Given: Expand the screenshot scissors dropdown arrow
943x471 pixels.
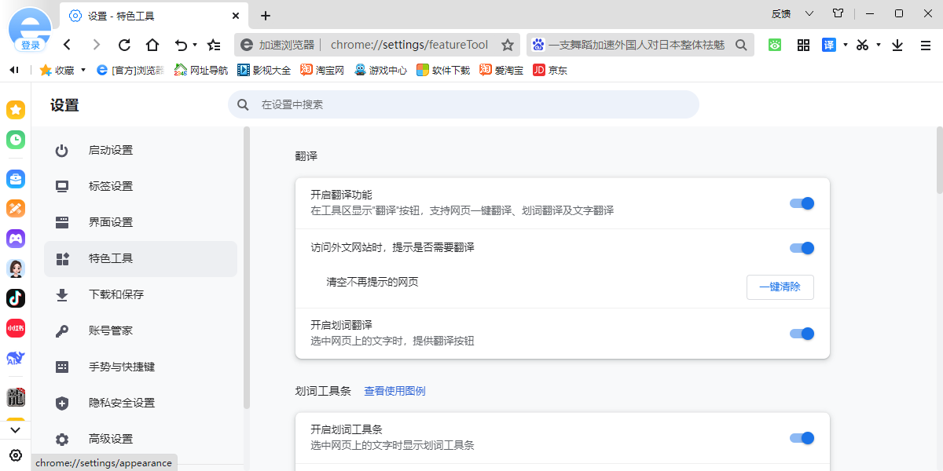Looking at the screenshot, I should pyautogui.click(x=879, y=45).
